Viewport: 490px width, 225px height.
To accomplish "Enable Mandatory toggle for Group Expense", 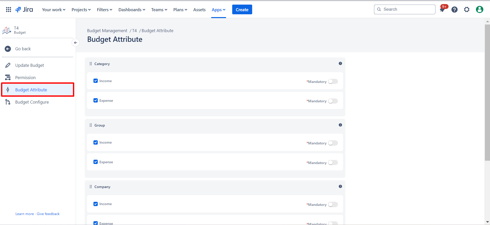I will [333, 162].
